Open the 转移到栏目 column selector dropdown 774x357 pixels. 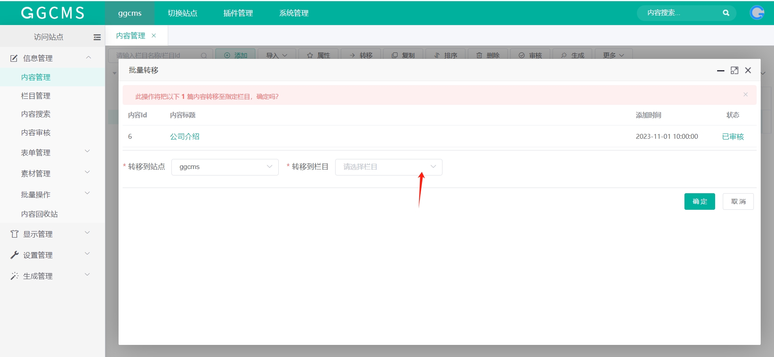[388, 167]
